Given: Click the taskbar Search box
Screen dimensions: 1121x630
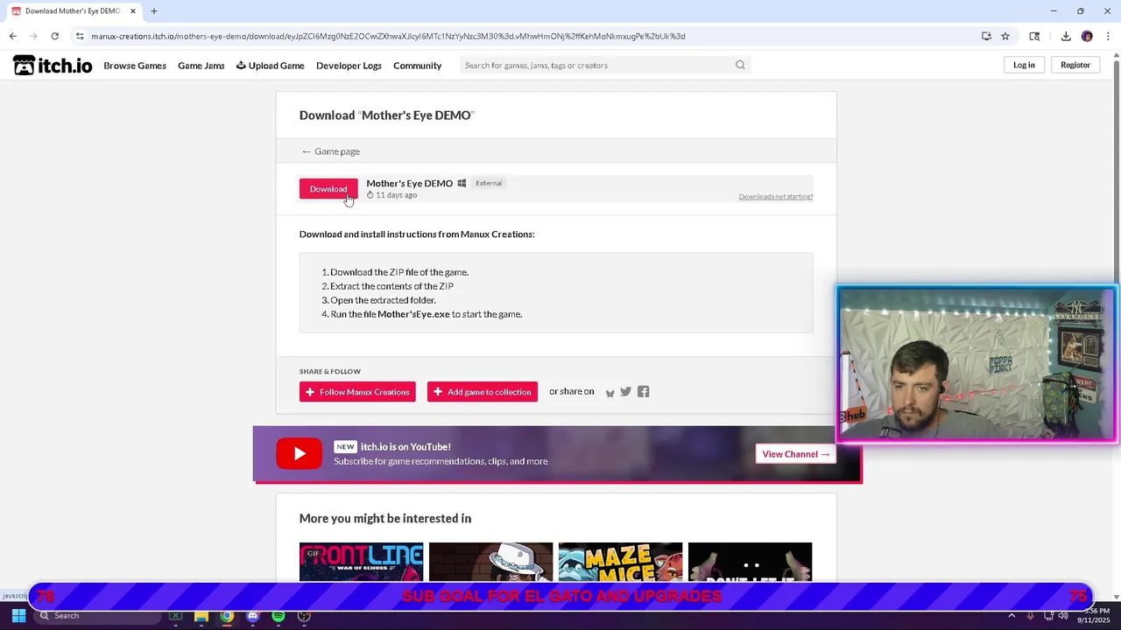Looking at the screenshot, I should [96, 616].
